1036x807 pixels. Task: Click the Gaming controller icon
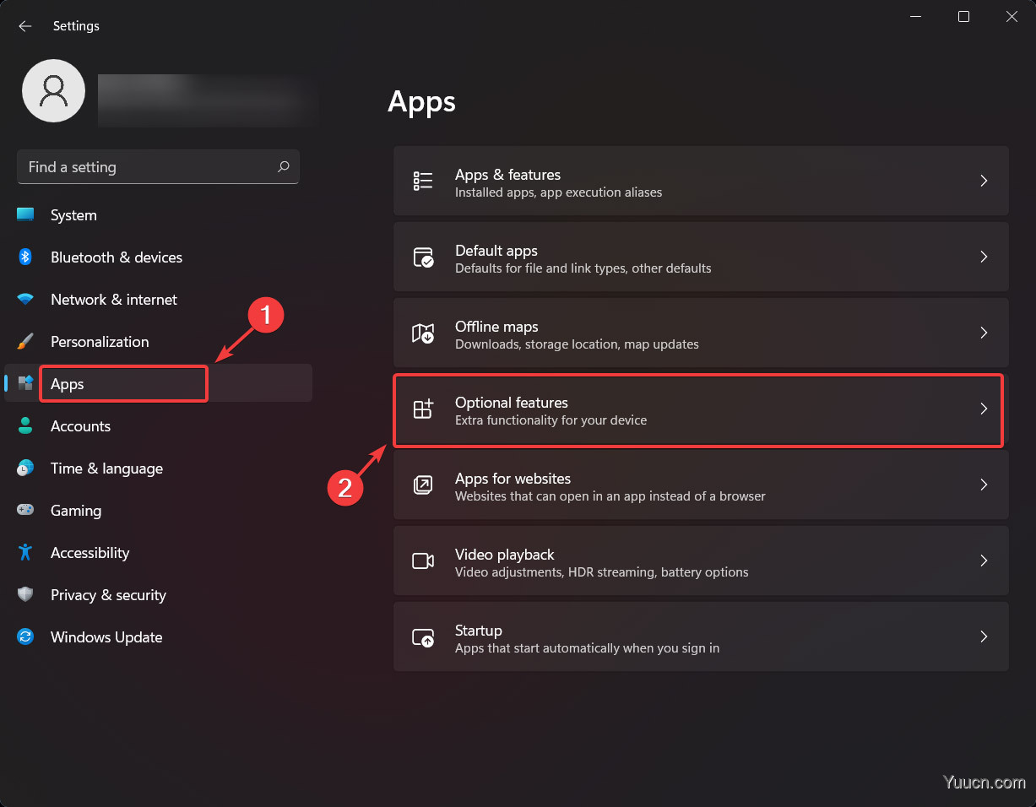coord(25,510)
